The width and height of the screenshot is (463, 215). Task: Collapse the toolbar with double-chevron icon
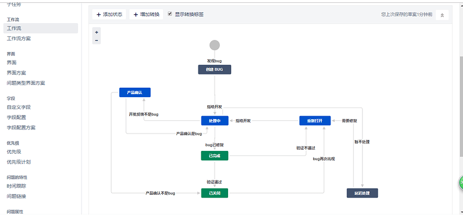(x=442, y=15)
